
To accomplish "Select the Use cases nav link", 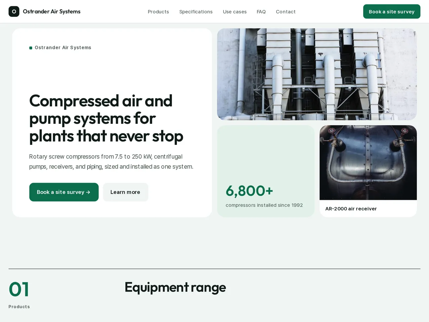I will (x=235, y=12).
